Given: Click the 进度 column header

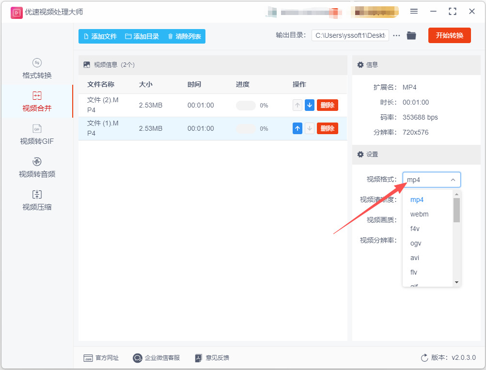Looking at the screenshot, I should click(x=242, y=84).
